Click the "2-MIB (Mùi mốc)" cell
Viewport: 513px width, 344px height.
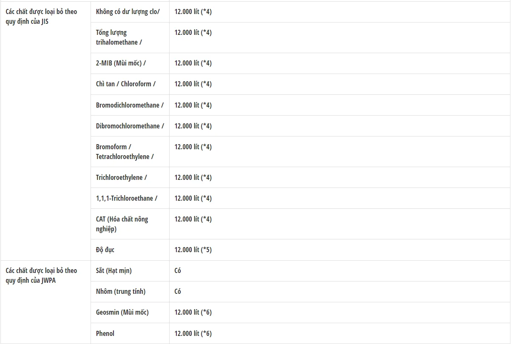(121, 63)
